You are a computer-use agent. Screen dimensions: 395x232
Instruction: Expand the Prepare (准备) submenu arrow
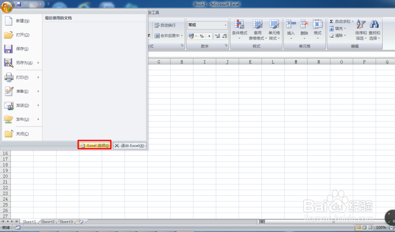[x=38, y=91]
